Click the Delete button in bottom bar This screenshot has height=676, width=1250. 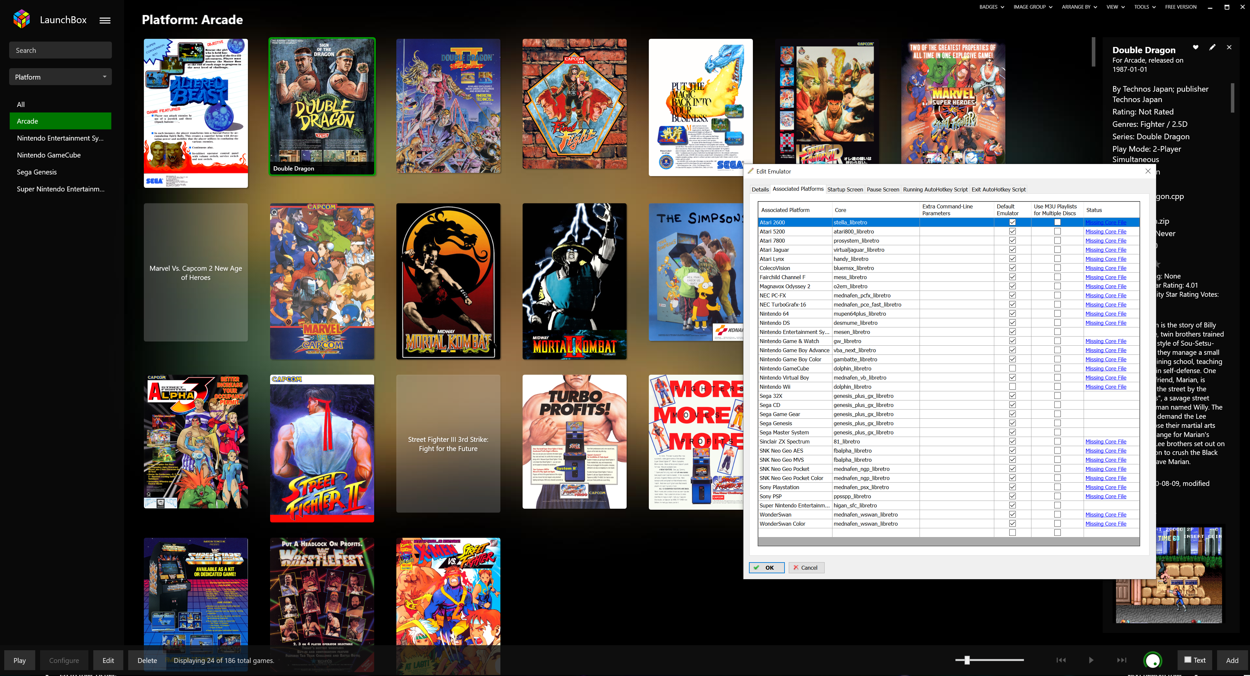click(147, 660)
